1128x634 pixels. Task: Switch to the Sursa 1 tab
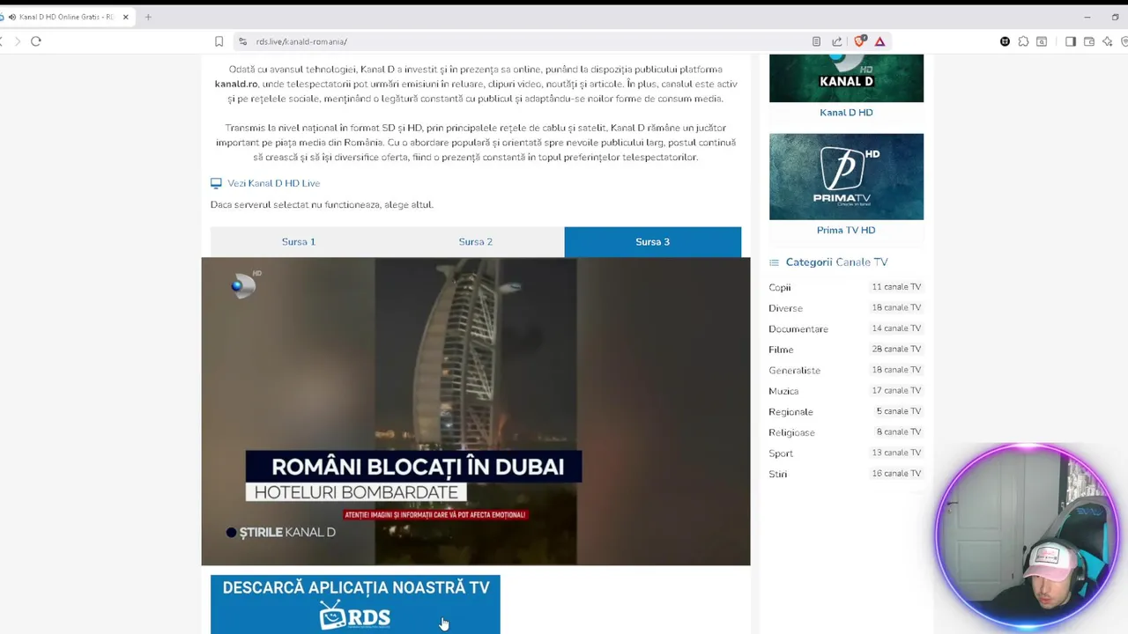pyautogui.click(x=299, y=242)
